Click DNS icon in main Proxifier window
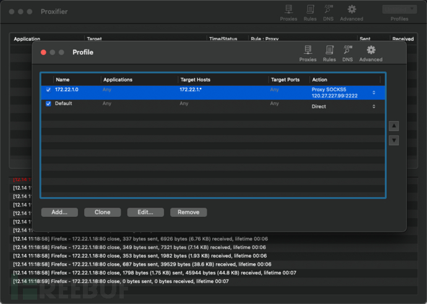This screenshot has height=304, width=427. click(328, 13)
